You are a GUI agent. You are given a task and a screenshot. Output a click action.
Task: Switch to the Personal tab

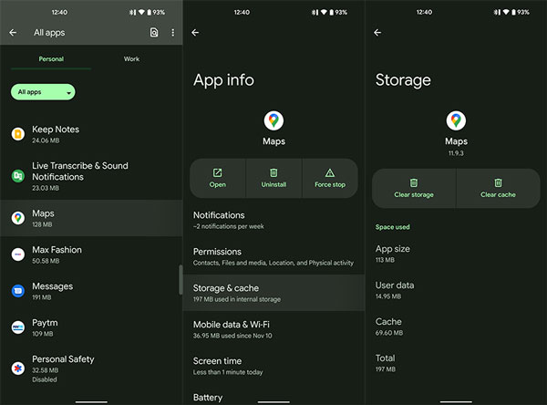51,59
